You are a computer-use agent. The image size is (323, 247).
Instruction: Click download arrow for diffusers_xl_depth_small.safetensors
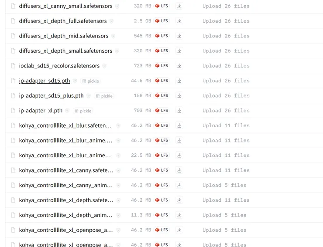coord(179,51)
